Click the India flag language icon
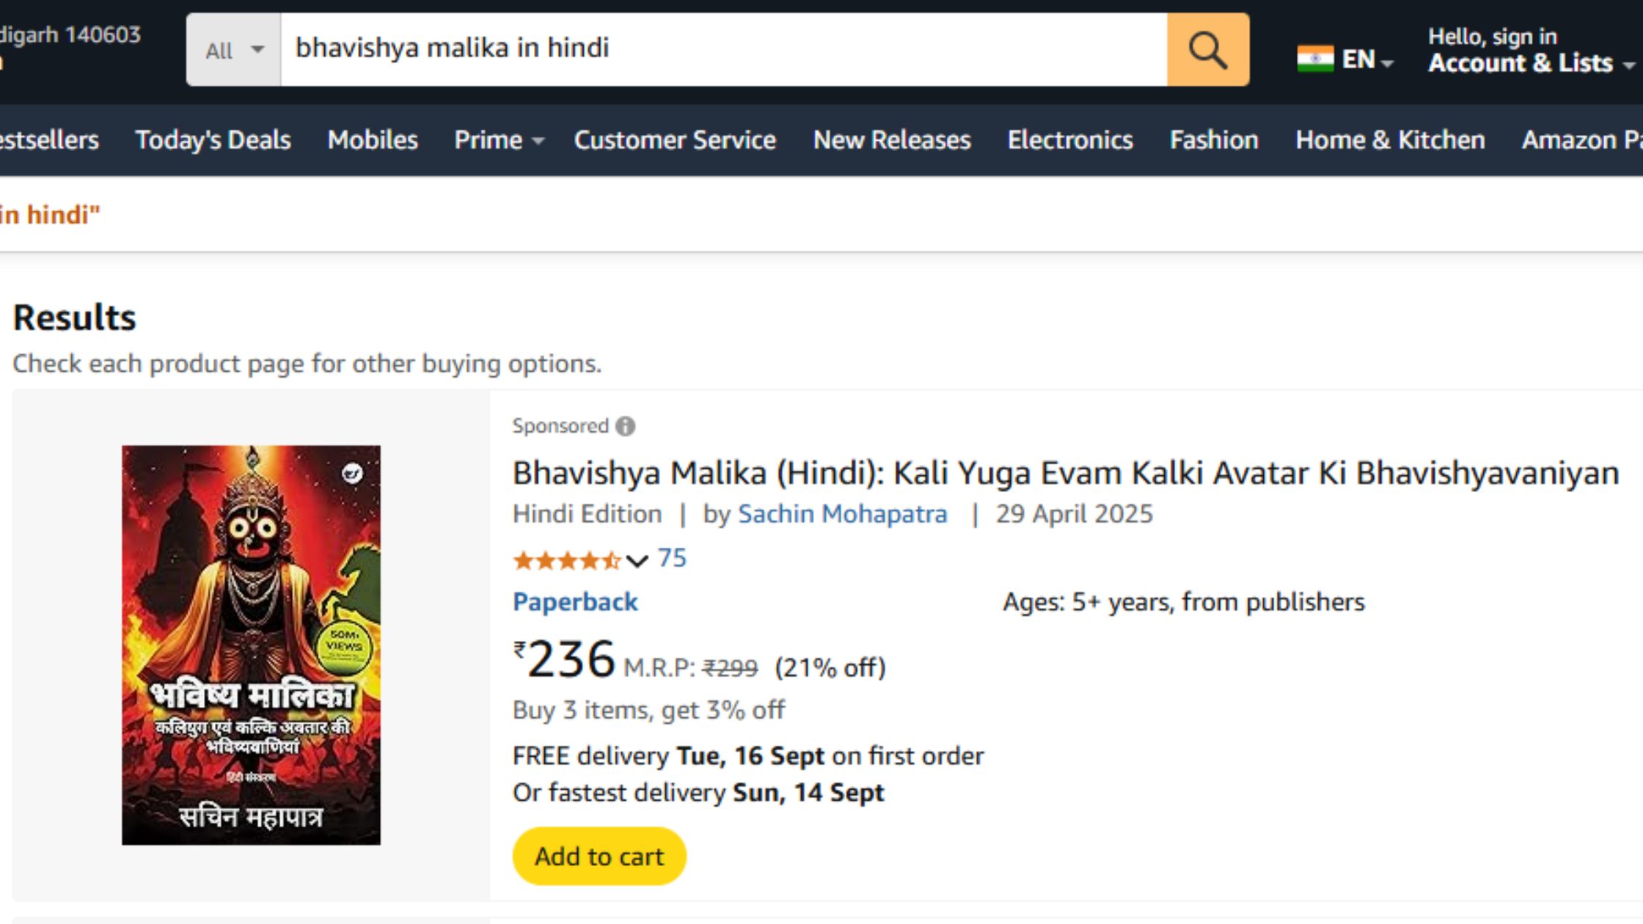The height and width of the screenshot is (924, 1643). pos(1315,59)
